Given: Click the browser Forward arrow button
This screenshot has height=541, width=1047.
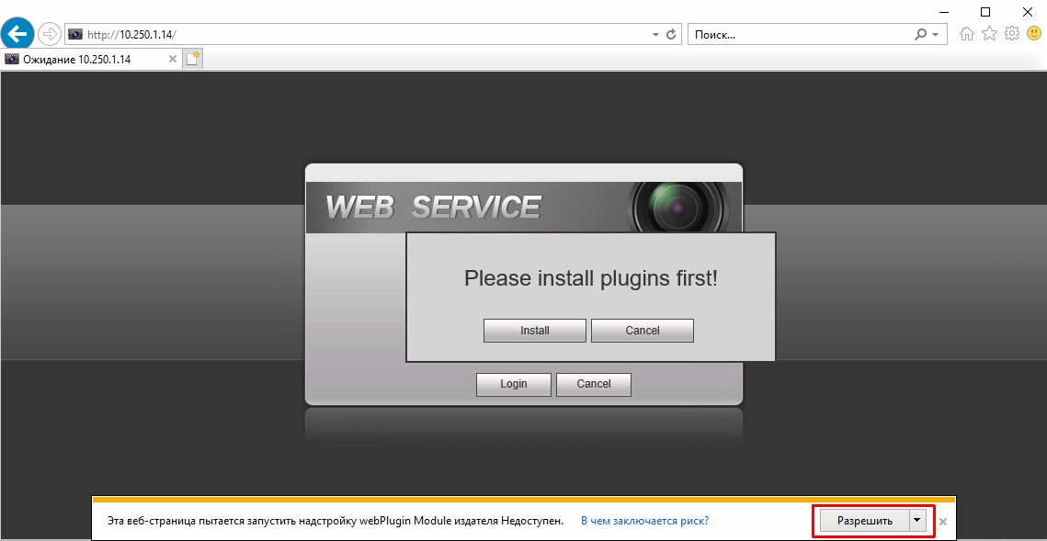Looking at the screenshot, I should (x=50, y=33).
